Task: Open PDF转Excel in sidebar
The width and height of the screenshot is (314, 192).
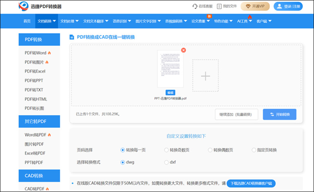Action: [35, 71]
